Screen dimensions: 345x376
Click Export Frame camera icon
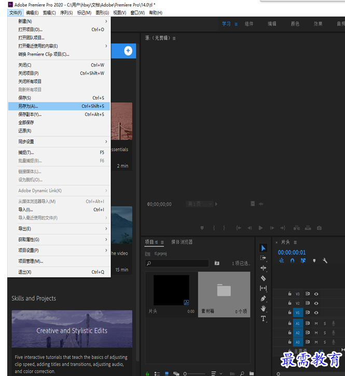coord(319,228)
